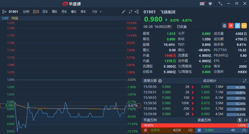Click the -6.67% marker on right axis
Viewport: 249px width, 134px height.
[x=134, y=106]
